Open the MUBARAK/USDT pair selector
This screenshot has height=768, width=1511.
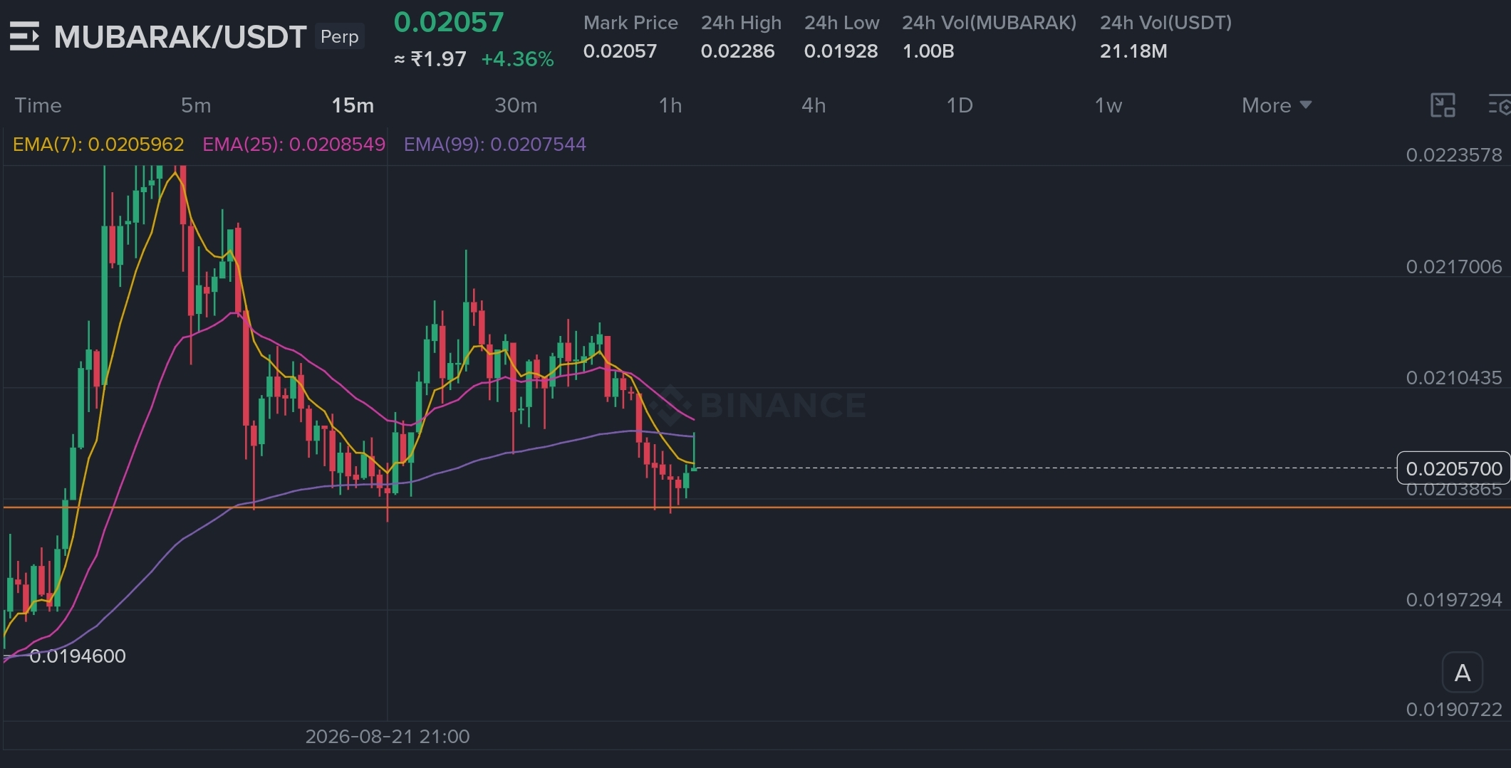[180, 37]
